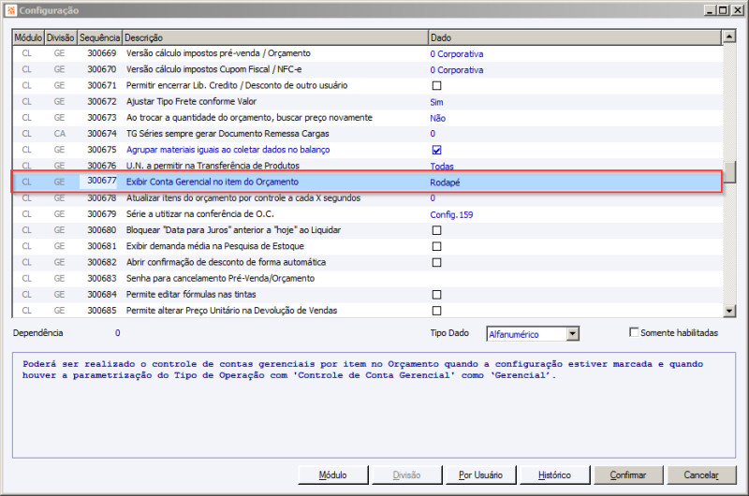749x496 pixels.
Task: Click the scroll-up arrow of the list
Action: 729,36
